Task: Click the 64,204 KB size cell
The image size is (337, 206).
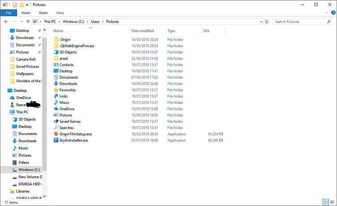Action: (216, 134)
